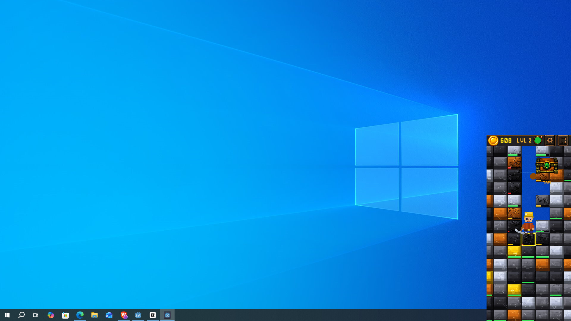571x321 pixels.
Task: Click the LVL 2 level indicator
Action: click(x=524, y=140)
